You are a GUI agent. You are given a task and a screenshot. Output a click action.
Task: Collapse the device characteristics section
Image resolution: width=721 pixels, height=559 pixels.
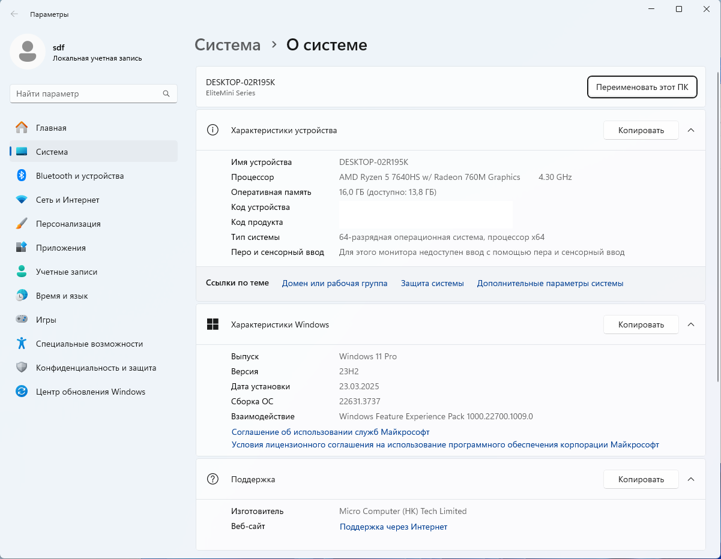(691, 130)
